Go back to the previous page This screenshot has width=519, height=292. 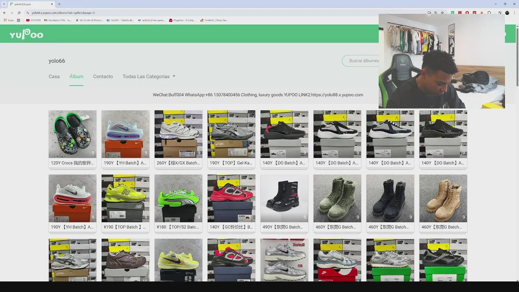point(4,13)
